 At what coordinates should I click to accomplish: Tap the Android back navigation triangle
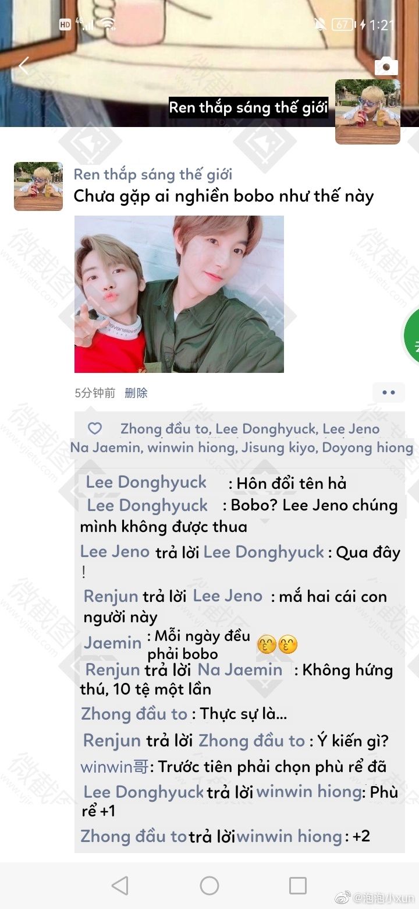tap(120, 886)
